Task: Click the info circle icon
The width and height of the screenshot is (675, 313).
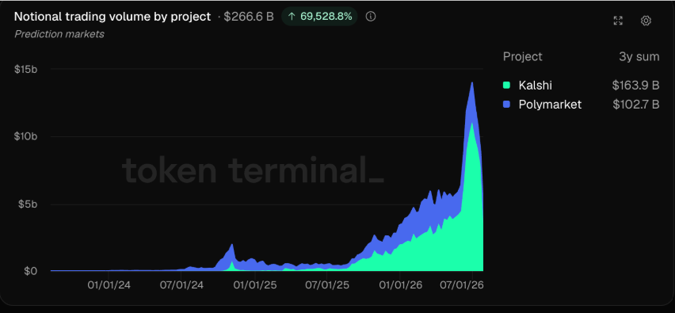Action: [x=371, y=17]
